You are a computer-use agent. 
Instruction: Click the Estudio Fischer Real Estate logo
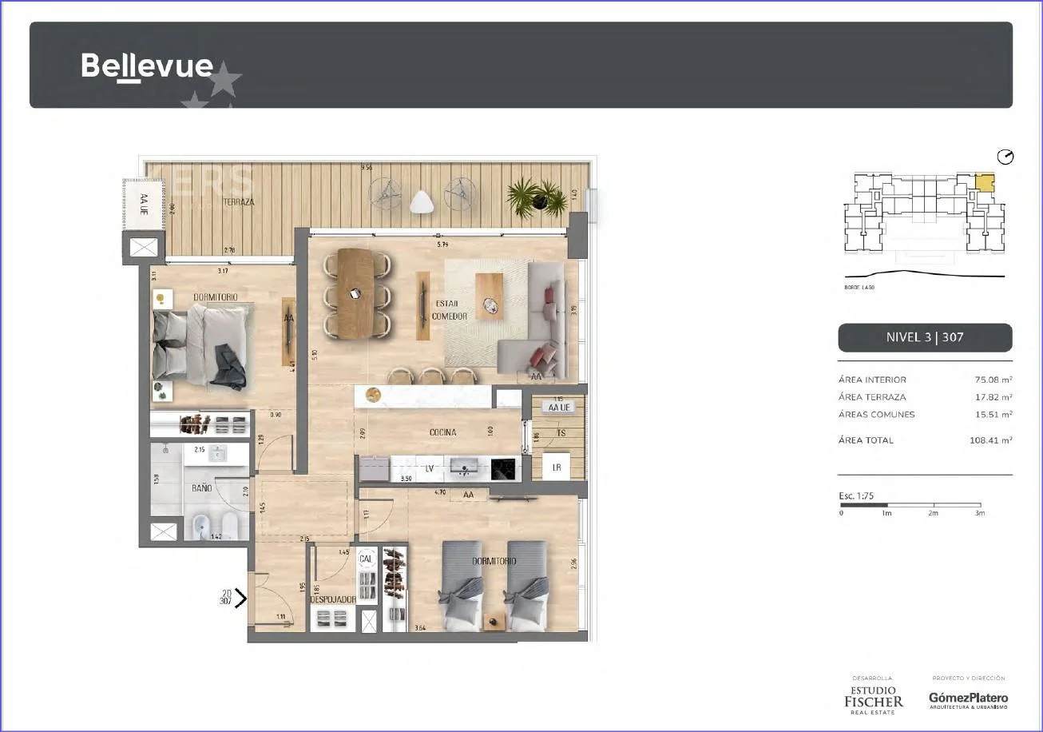coord(873,697)
